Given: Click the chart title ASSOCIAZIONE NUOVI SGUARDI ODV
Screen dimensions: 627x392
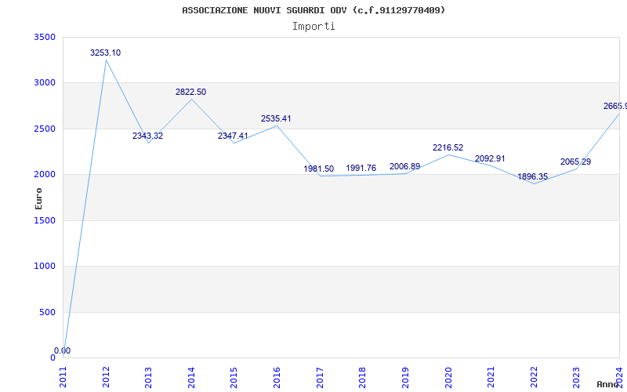Looking at the screenshot, I should pyautogui.click(x=313, y=10).
